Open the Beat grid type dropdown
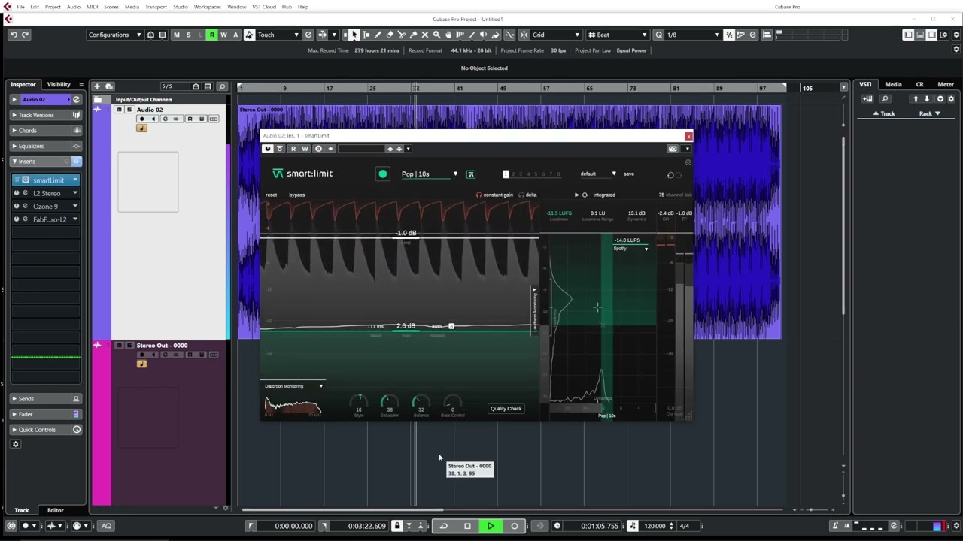The image size is (963, 541). [618, 35]
